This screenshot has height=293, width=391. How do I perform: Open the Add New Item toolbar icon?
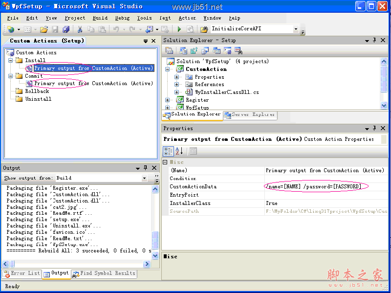[27, 29]
